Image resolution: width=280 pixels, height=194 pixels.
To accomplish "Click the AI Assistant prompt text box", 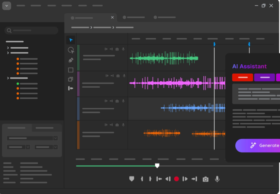I will coord(256,94).
